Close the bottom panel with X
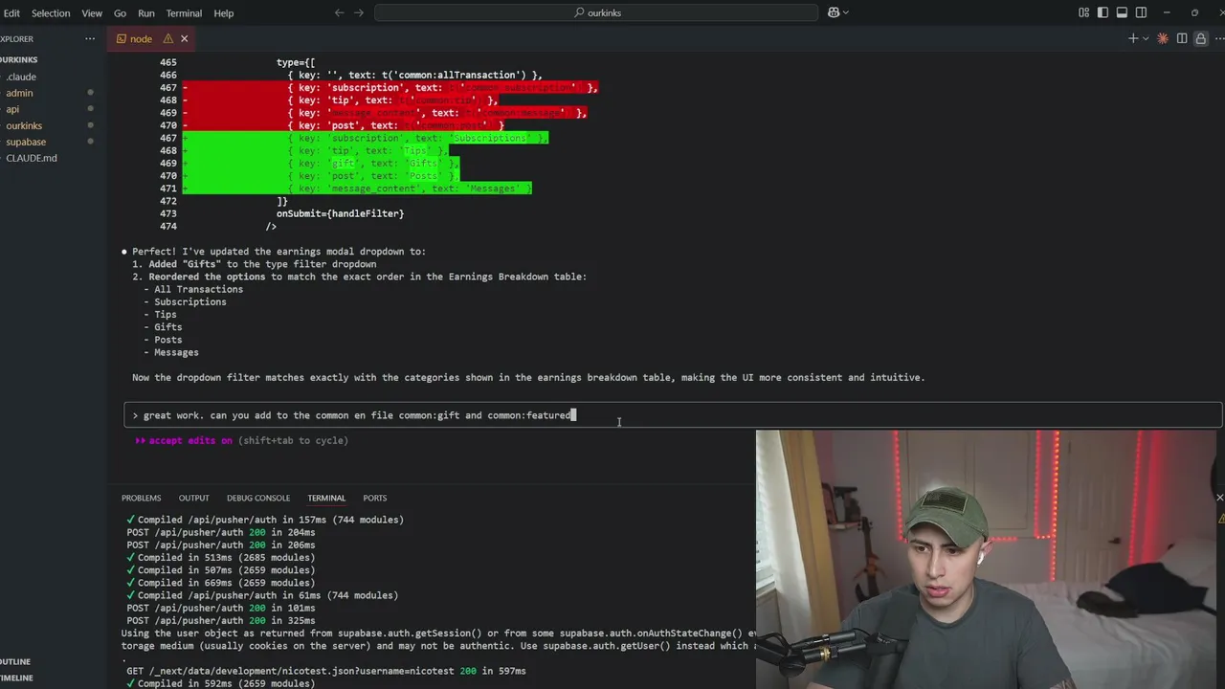This screenshot has width=1225, height=689. 1219,498
